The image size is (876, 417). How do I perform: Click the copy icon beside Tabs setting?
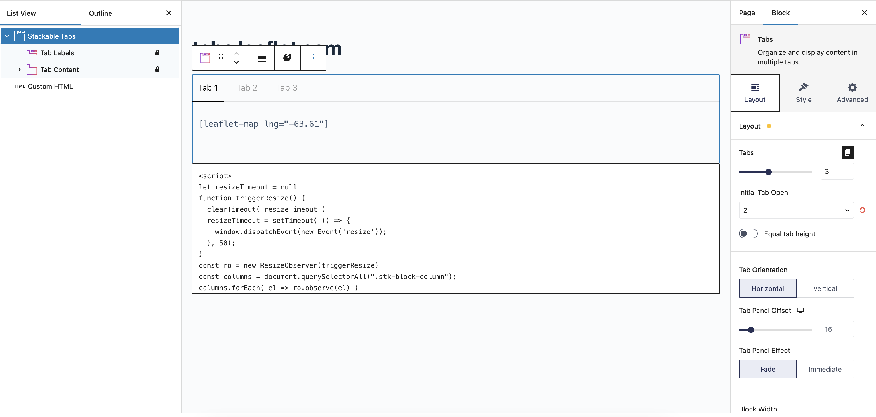847,152
